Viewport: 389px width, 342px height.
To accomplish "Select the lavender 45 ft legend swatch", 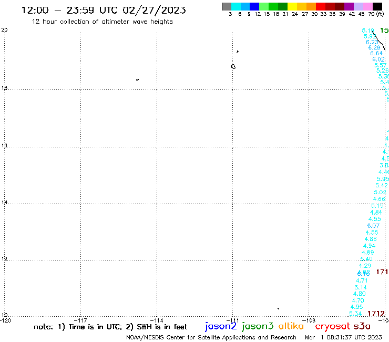I will click(x=359, y=6).
